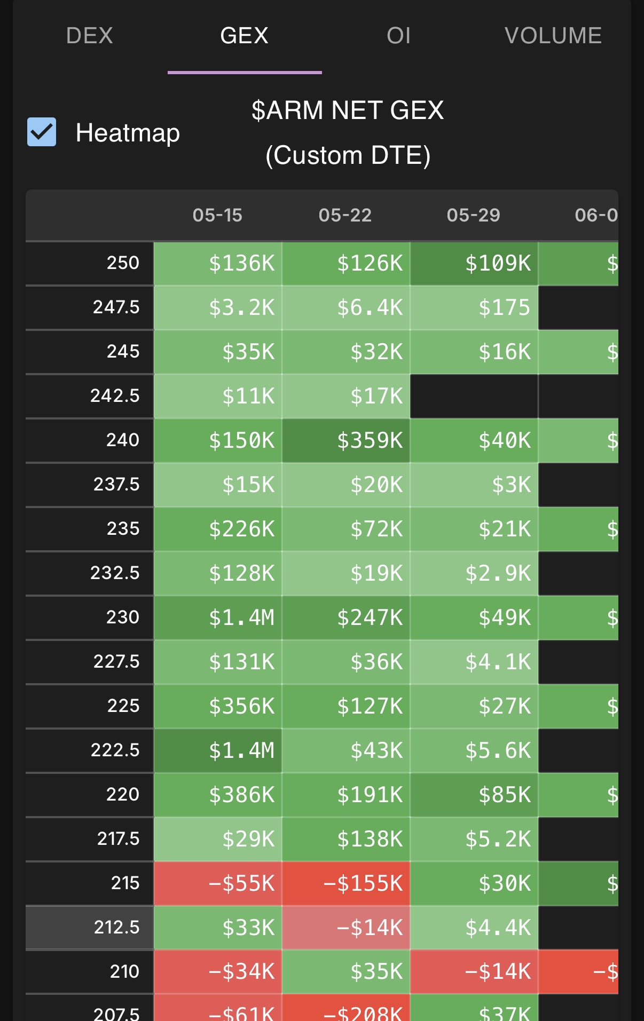Select the VOLUME tab
The image size is (644, 1021).
(553, 36)
